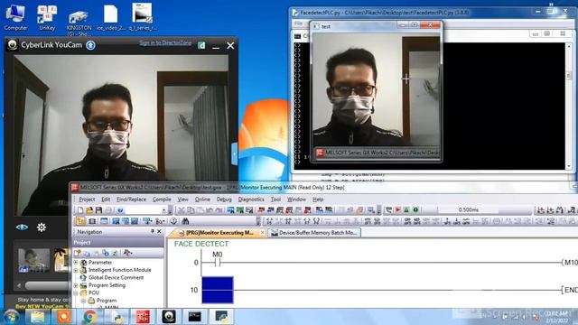Image resolution: width=578 pixels, height=325 pixels.
Task: Click the New project icon in GX Works2
Action: click(80, 210)
